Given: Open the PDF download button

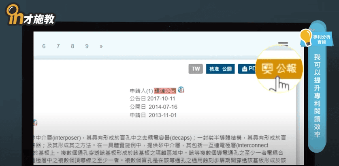Looking at the screenshot, I should point(247,69).
